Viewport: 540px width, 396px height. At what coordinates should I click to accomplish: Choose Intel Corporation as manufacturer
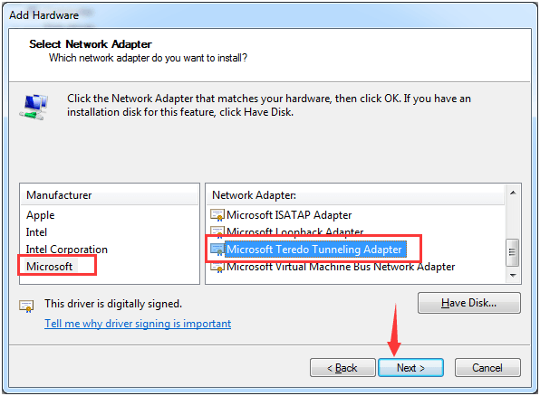(67, 250)
